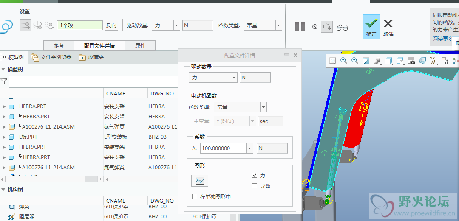Select the translational motion type icon

[x=25, y=25]
